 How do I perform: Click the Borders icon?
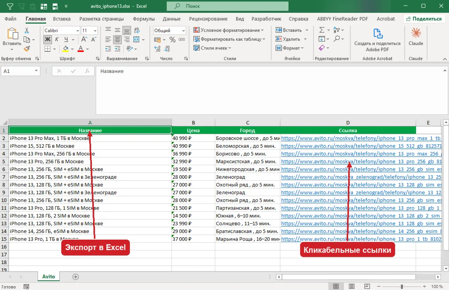48,49
